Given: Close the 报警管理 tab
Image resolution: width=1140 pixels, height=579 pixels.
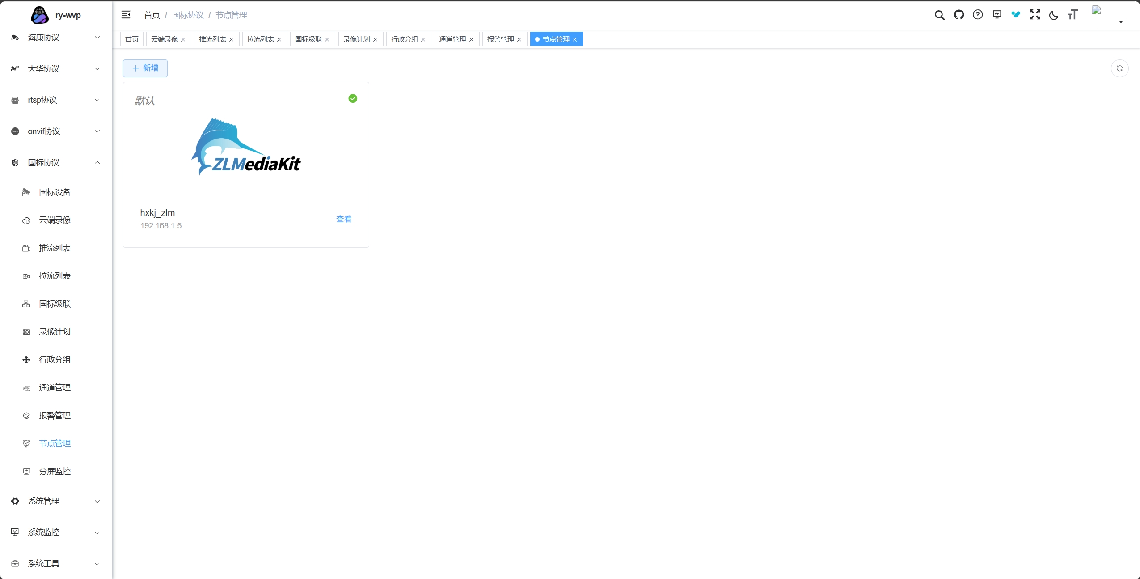Looking at the screenshot, I should pos(519,40).
